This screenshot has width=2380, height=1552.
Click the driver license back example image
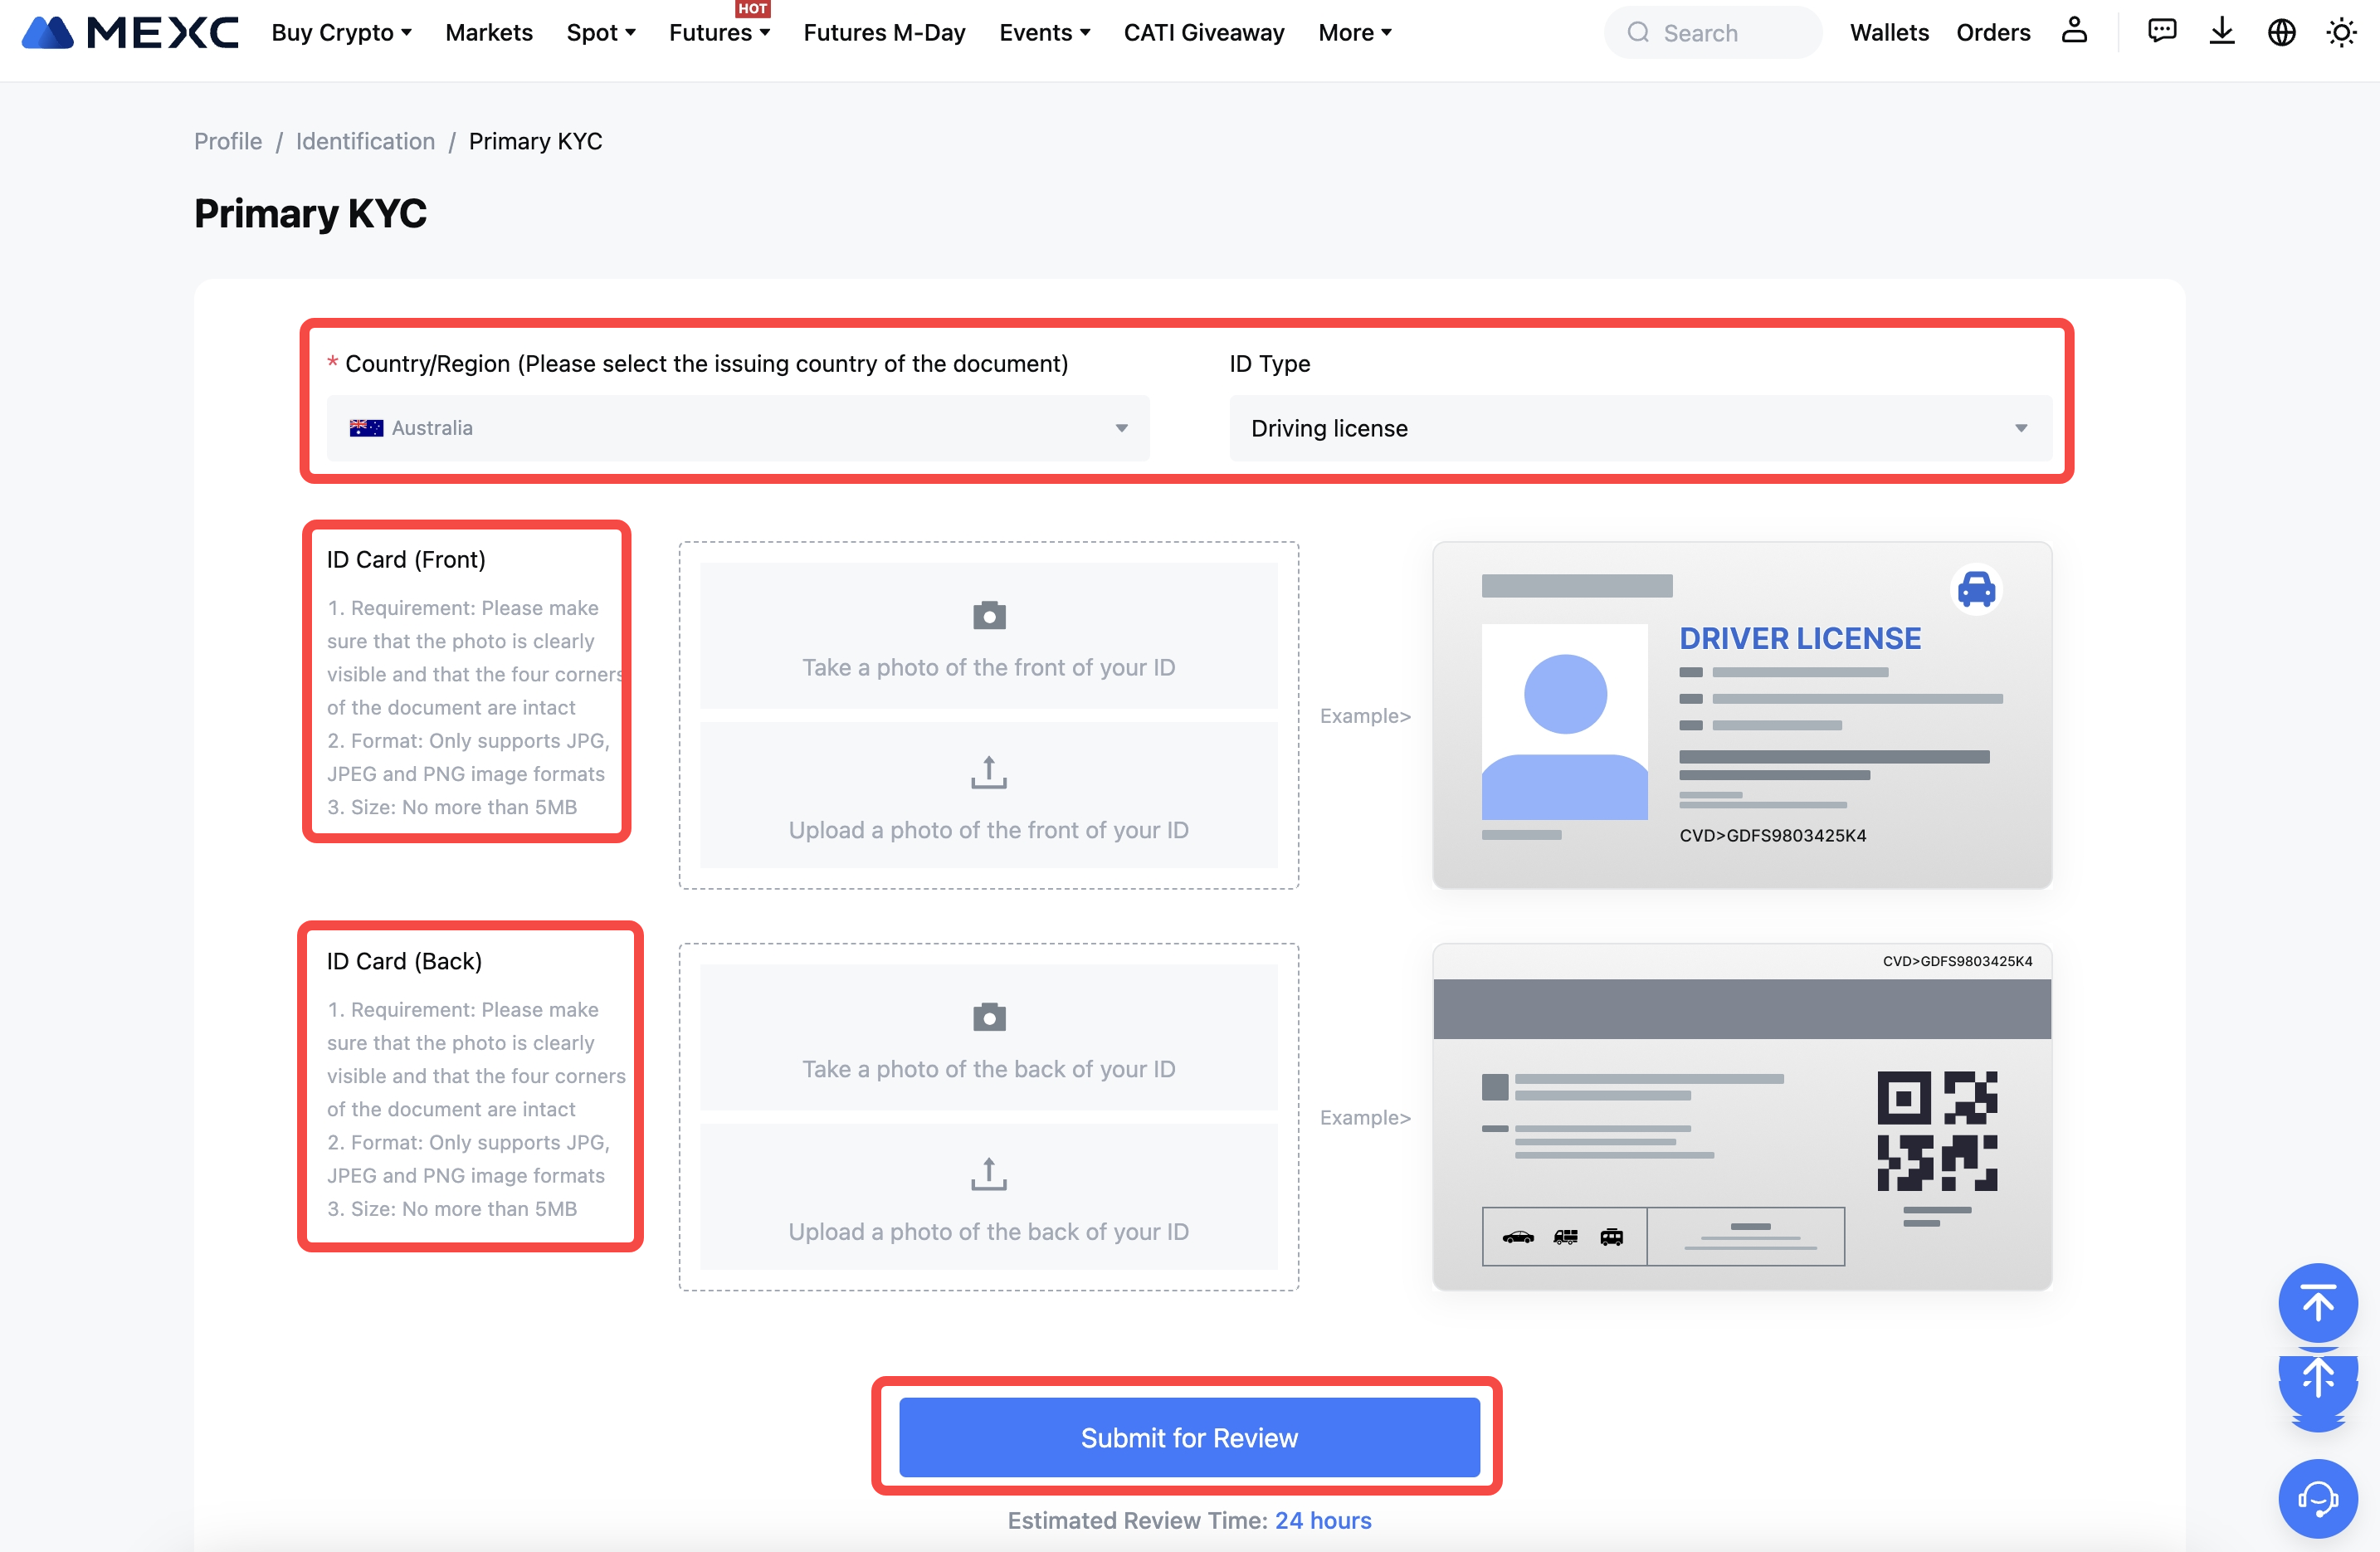1742,1117
